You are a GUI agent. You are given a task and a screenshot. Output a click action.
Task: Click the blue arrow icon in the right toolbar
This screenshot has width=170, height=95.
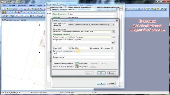point(139,9)
